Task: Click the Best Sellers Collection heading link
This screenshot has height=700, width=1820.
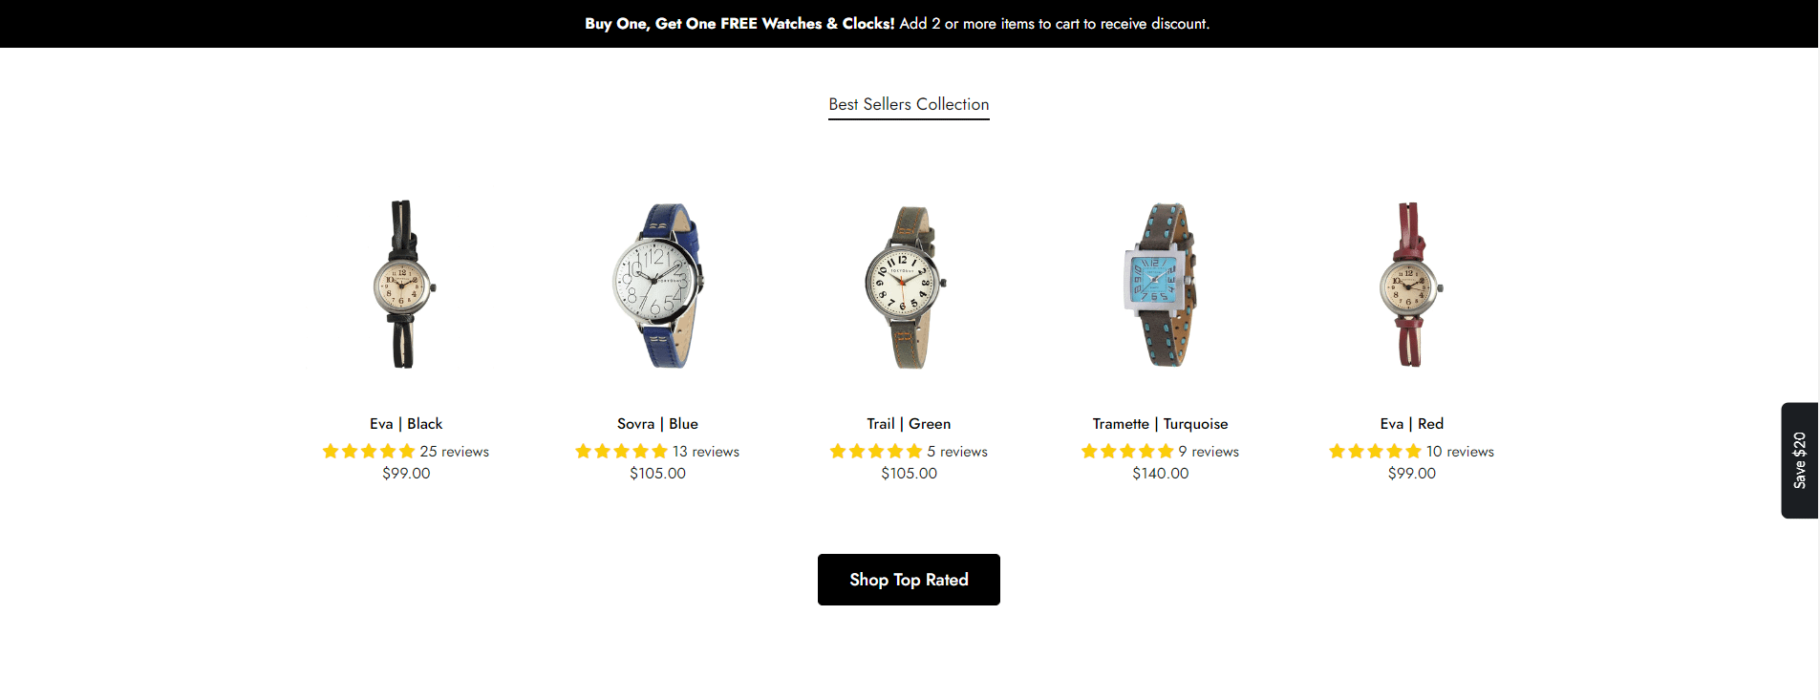Action: (909, 104)
